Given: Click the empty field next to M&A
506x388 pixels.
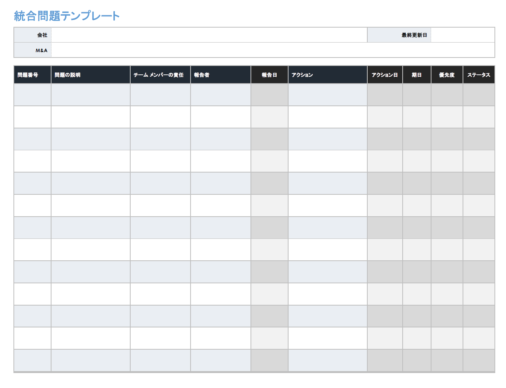Looking at the screenshot, I should [x=273, y=50].
